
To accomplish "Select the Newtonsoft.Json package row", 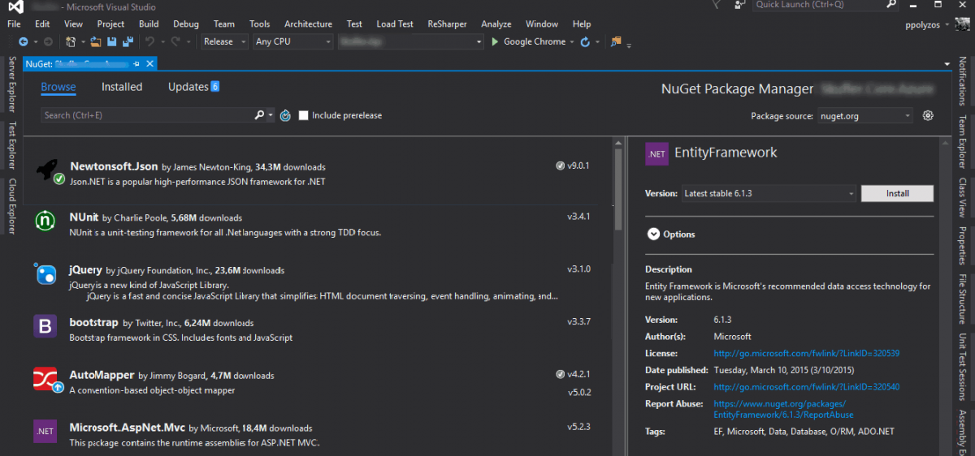I will [x=318, y=173].
